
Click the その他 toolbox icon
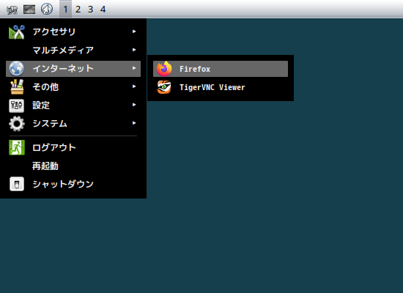(17, 87)
